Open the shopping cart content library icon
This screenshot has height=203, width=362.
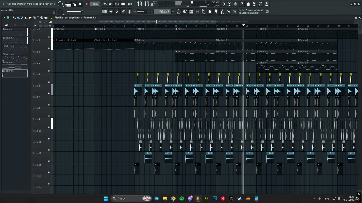point(234,12)
